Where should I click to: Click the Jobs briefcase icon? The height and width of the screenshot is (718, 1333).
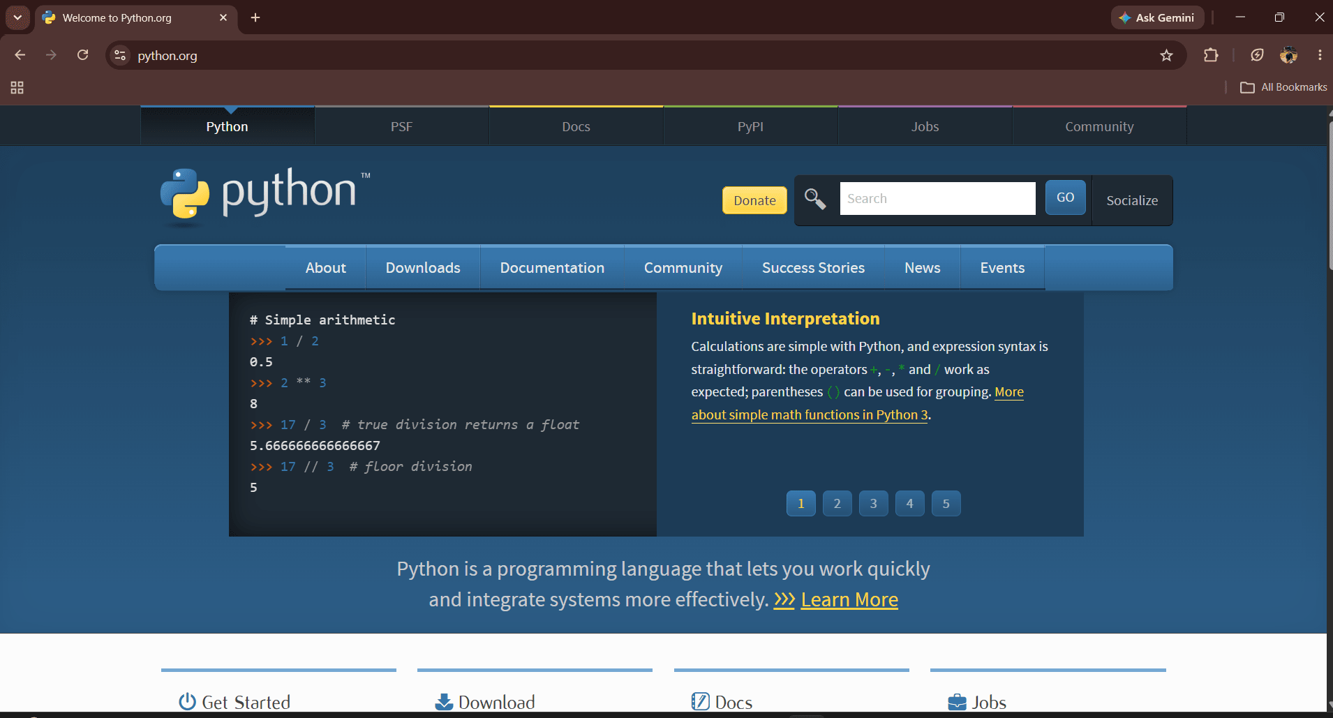point(957,701)
